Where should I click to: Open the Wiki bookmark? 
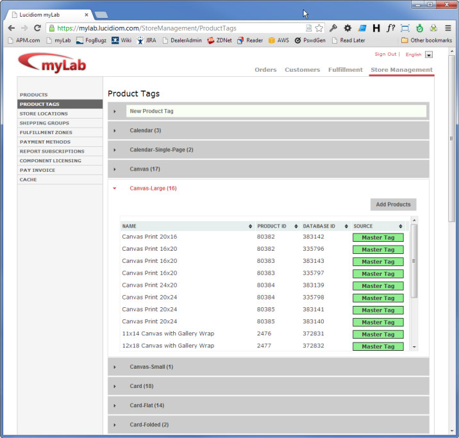pos(122,40)
